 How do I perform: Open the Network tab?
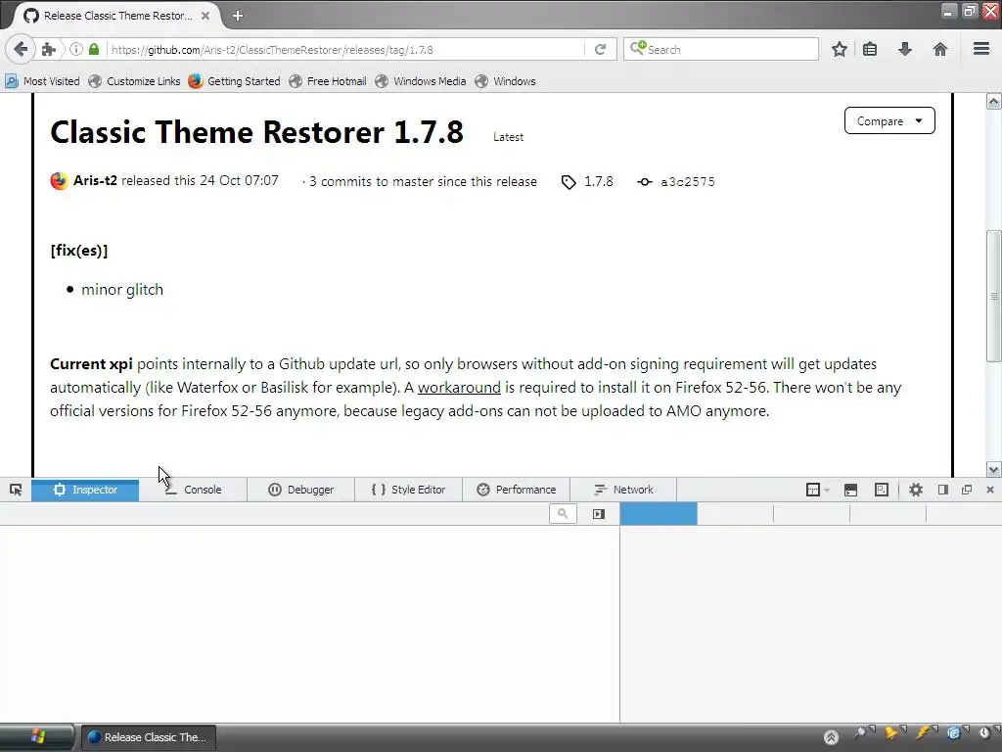(623, 490)
